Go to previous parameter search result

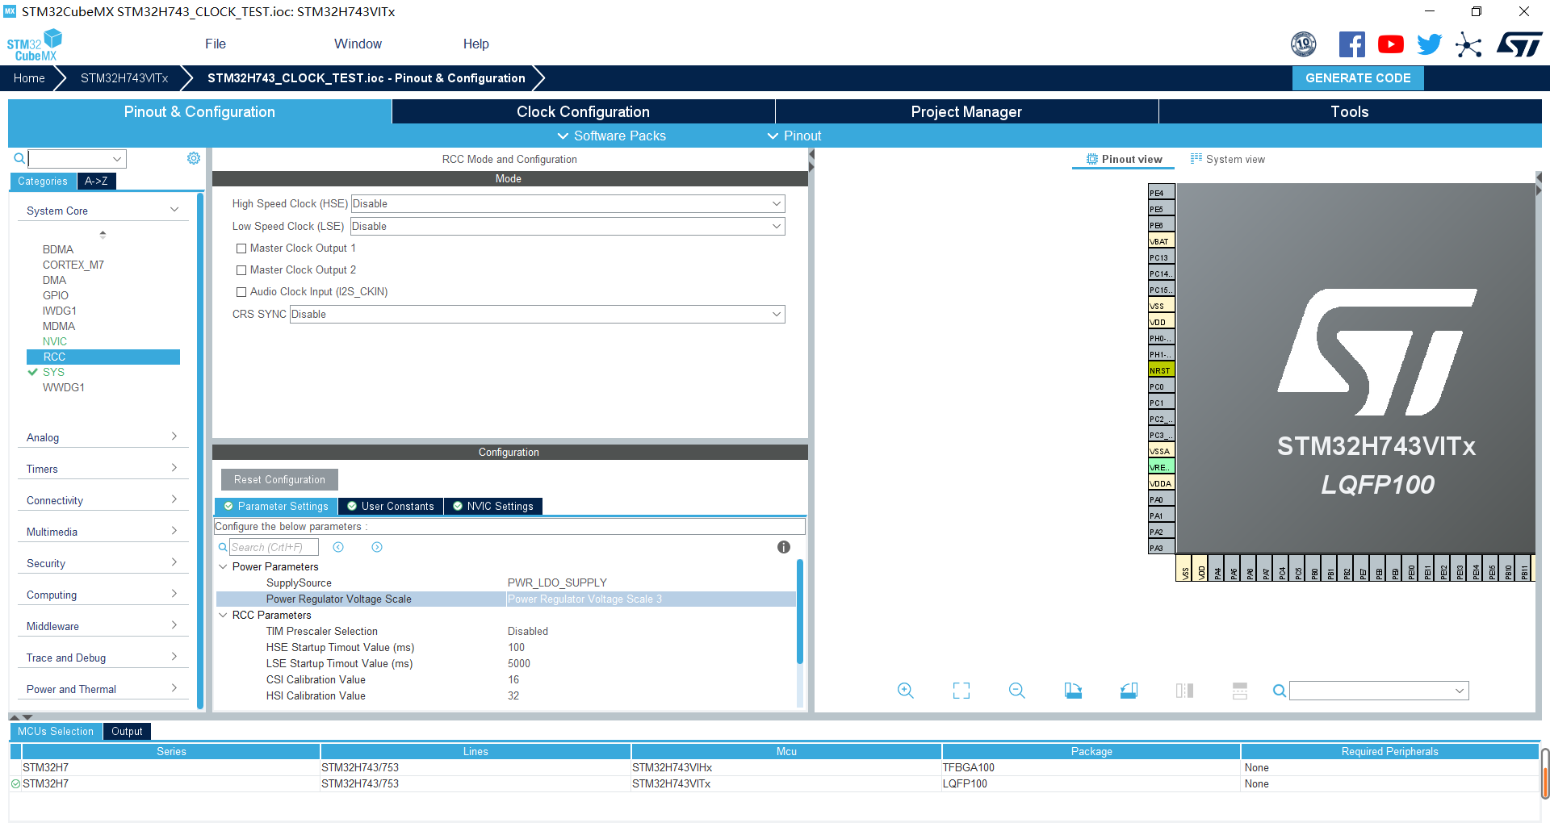[x=338, y=547]
